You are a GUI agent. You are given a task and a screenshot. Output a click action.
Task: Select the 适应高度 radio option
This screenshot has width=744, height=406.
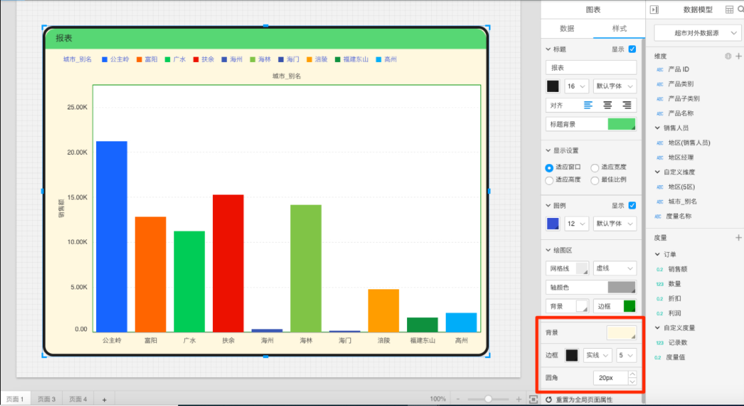[549, 180]
